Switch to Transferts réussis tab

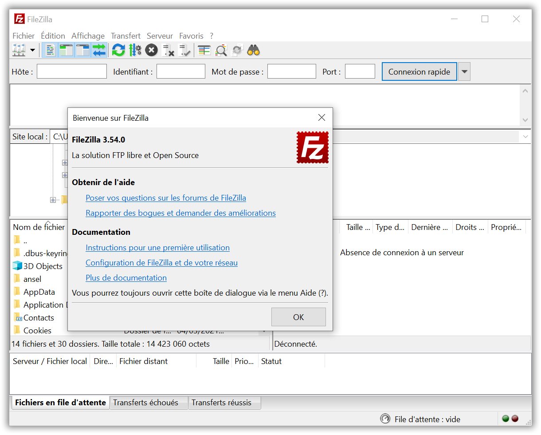pyautogui.click(x=225, y=403)
